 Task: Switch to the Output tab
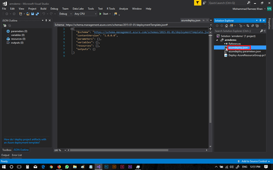(x=5, y=155)
